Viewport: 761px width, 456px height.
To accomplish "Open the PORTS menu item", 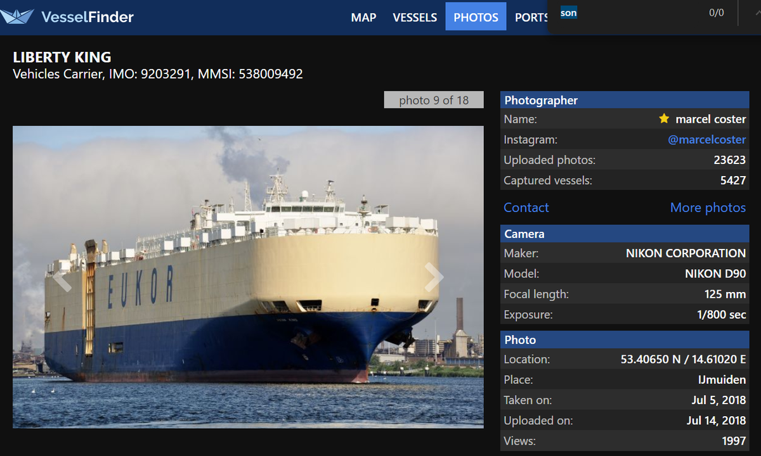I will coord(531,17).
